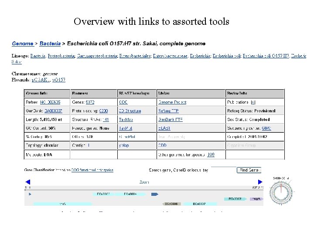Open the gMap link
This screenshot has width=314, height=235.
tap(124, 145)
